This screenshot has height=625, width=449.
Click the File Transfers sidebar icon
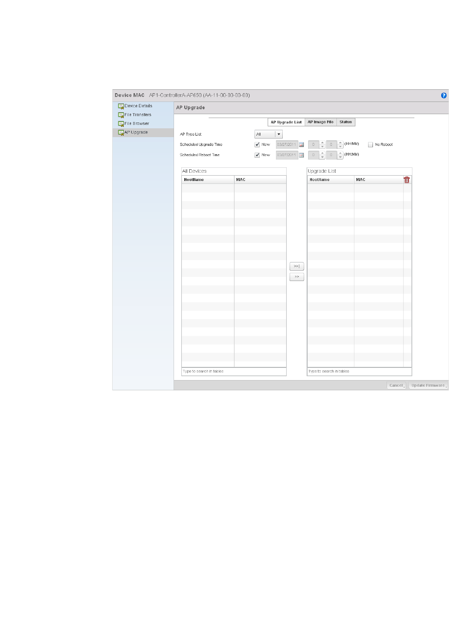pos(121,115)
